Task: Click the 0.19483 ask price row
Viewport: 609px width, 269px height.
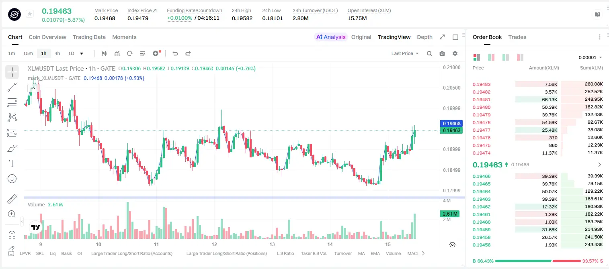Action: [538, 84]
